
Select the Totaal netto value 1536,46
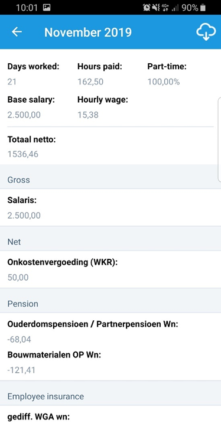tap(23, 154)
